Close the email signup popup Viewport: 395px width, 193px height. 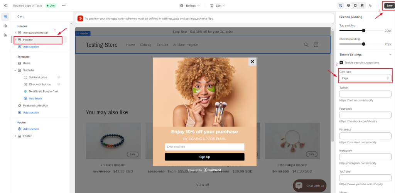pyautogui.click(x=252, y=61)
